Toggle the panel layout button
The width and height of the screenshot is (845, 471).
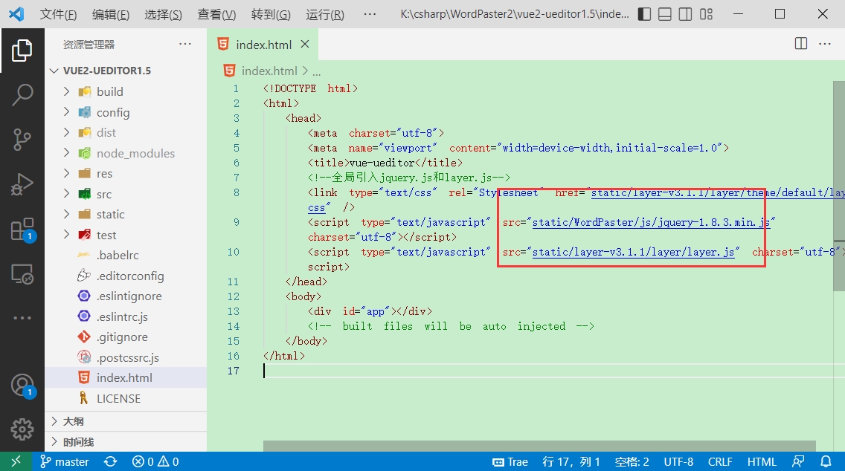click(665, 14)
